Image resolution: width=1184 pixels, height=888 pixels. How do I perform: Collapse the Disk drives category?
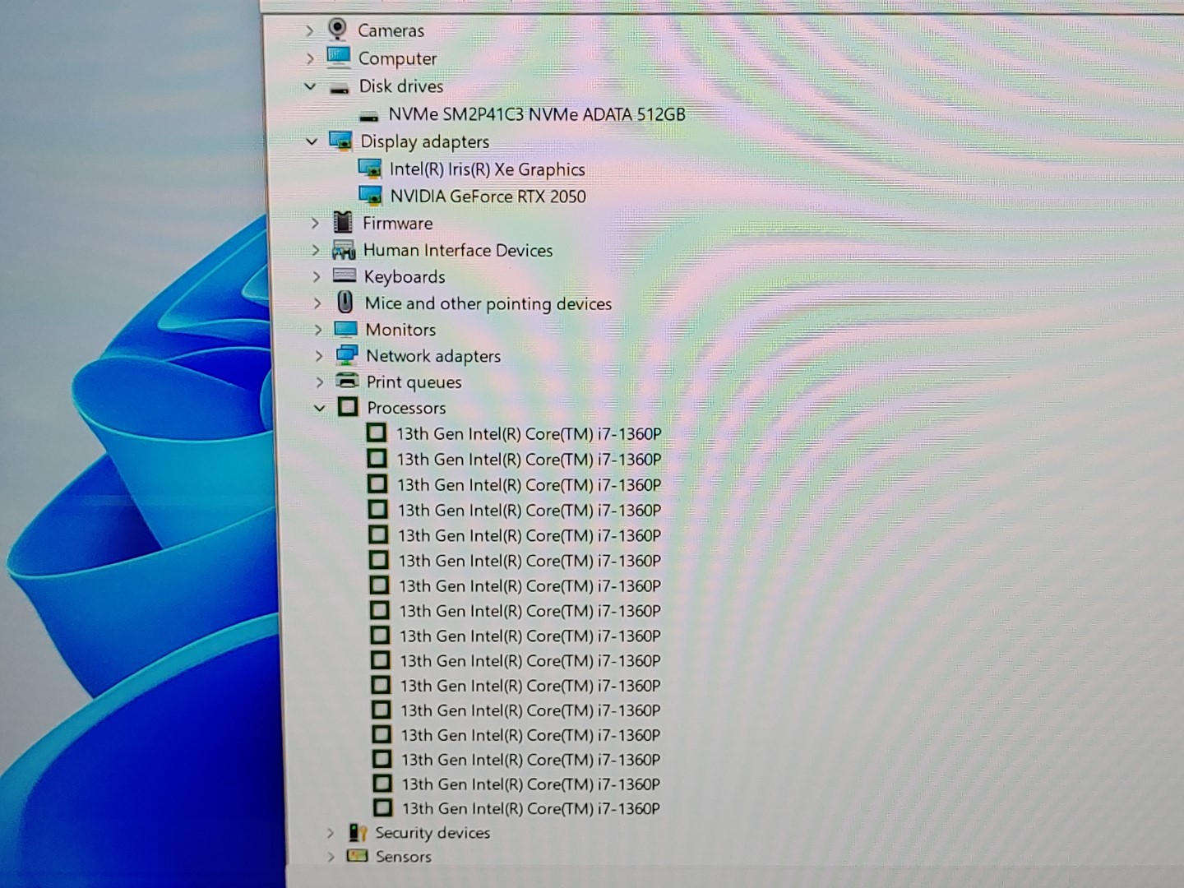pyautogui.click(x=310, y=86)
